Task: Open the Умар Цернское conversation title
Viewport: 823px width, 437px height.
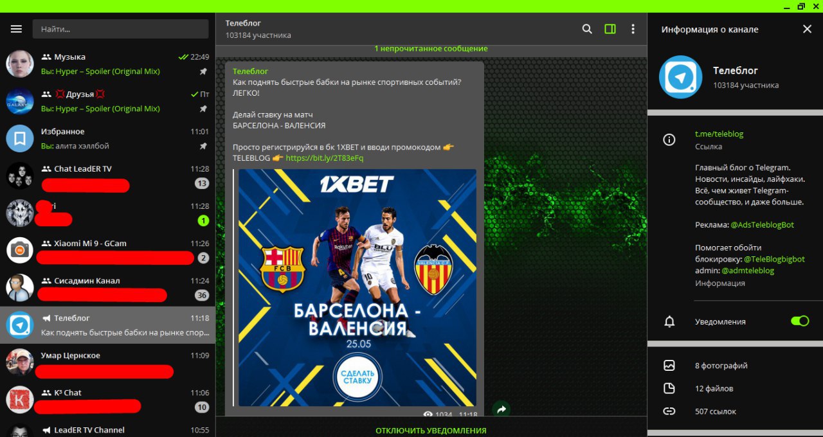Action: (x=70, y=355)
